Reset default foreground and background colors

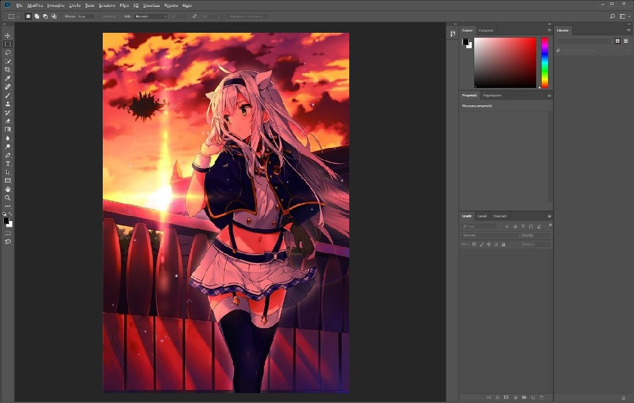tap(4, 214)
